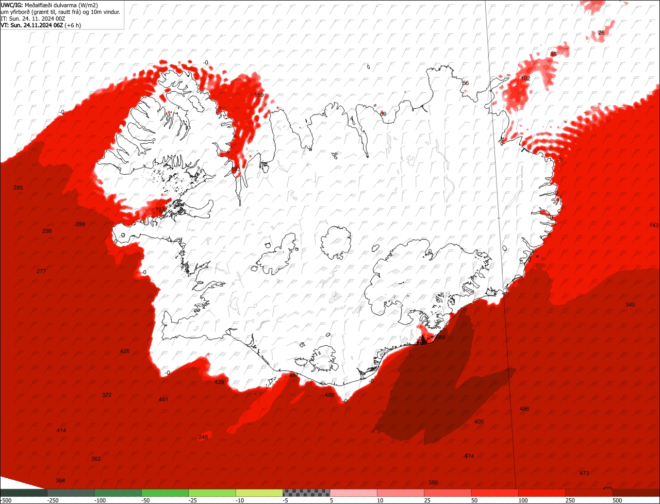Image resolution: width=660 pixels, height=504 pixels.
Task: Click the map value "159" in the northwest bay
Action: tap(259, 95)
